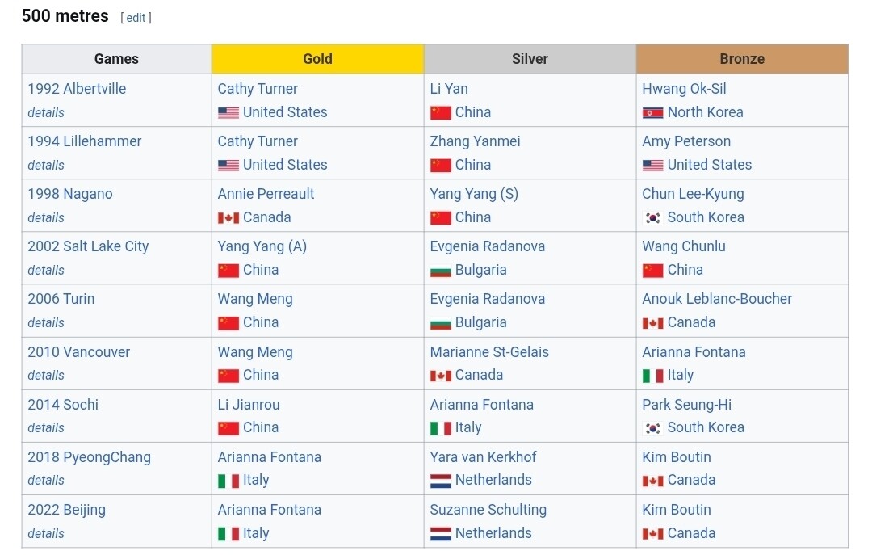The image size is (872, 555).
Task: Open Evgenia Radanova link in 2006 row
Action: click(x=487, y=299)
